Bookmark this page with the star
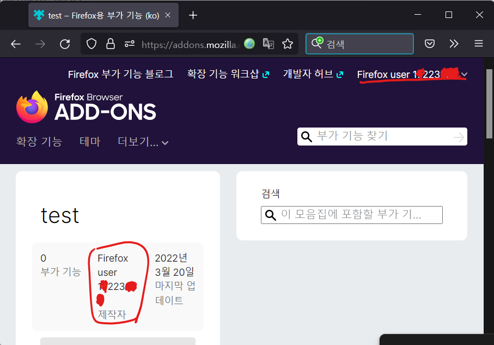Screen dimensions: 494x345 [x=288, y=44]
